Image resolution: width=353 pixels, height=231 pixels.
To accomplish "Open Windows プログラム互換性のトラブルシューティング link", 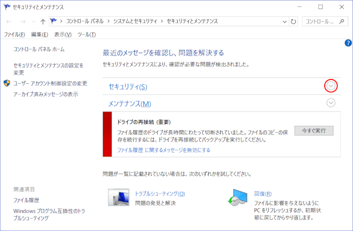I will point(49,214).
